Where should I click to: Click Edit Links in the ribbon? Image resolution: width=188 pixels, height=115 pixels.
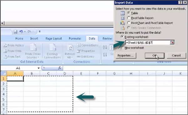point(86,56)
